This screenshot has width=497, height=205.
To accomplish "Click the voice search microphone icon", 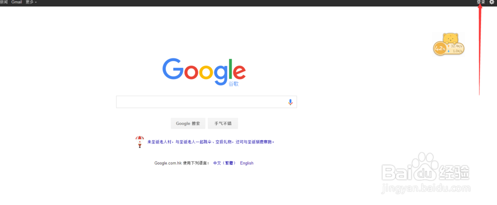I will (290, 102).
